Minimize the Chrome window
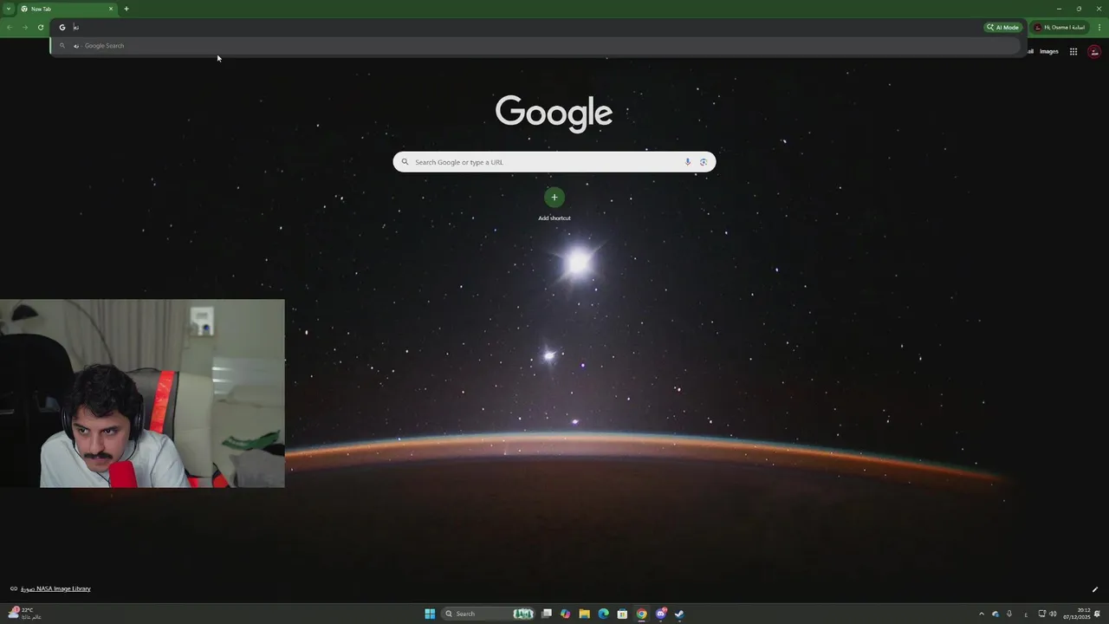1109x624 pixels. pos(1059,9)
